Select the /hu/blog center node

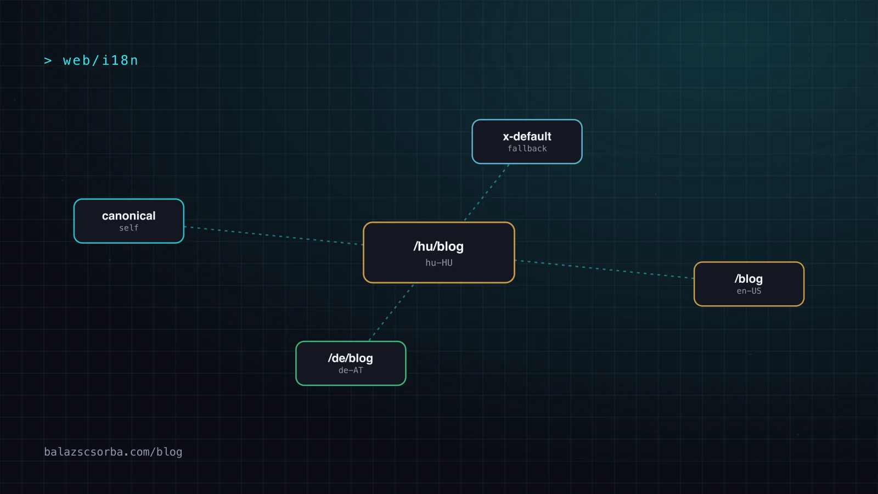tap(439, 252)
